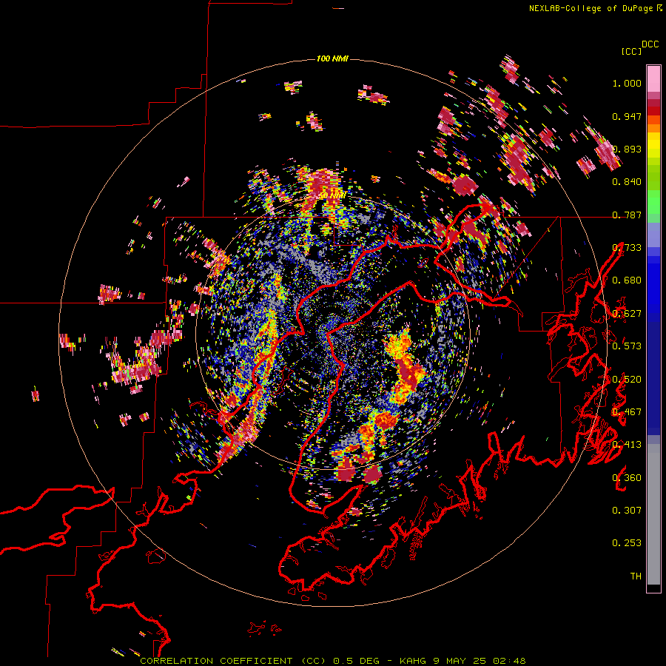This screenshot has width=666, height=666.
Task: Pick the yellow color bar segment
Action: coord(653,145)
